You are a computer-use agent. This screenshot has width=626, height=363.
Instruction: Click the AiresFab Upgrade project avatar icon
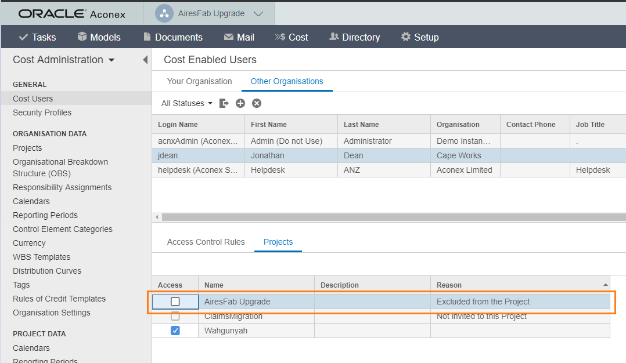(164, 13)
